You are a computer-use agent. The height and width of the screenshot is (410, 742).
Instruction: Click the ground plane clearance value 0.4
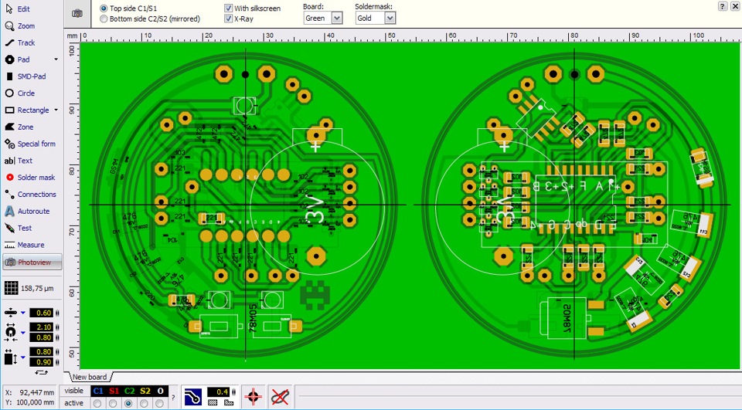pyautogui.click(x=219, y=391)
